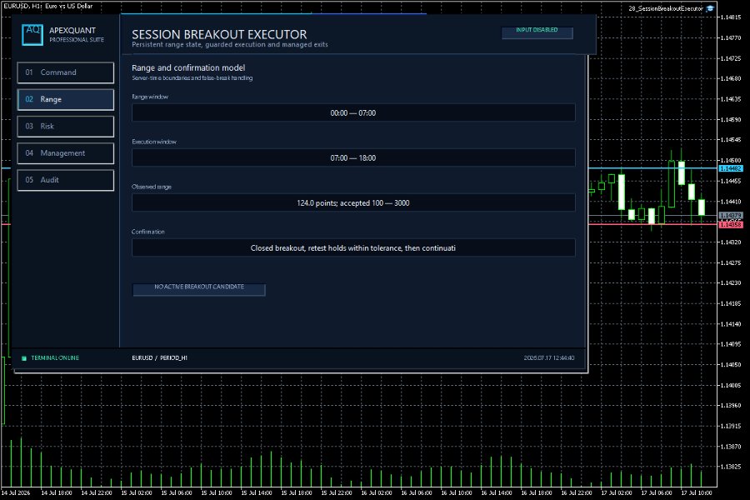Click the Range window field 00:00 — 07:00
Screen dimensions: 750x500
point(353,113)
